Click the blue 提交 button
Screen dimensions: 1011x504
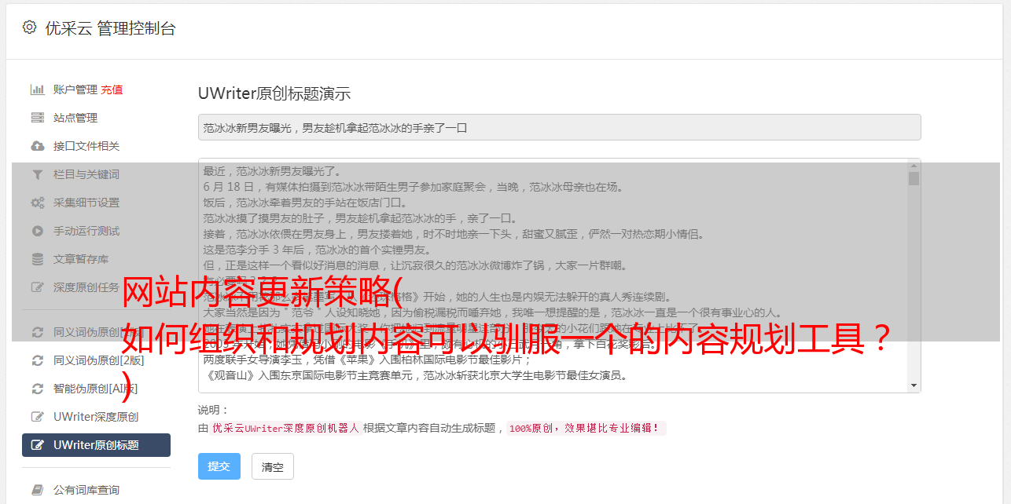(x=219, y=466)
